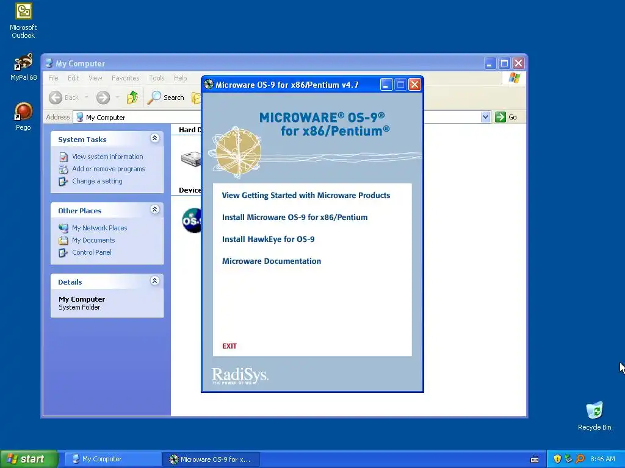Collapse the System Tasks panel

click(x=154, y=138)
